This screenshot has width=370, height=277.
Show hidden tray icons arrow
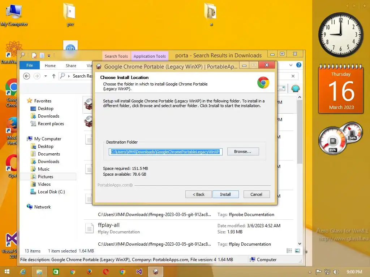pos(310,272)
